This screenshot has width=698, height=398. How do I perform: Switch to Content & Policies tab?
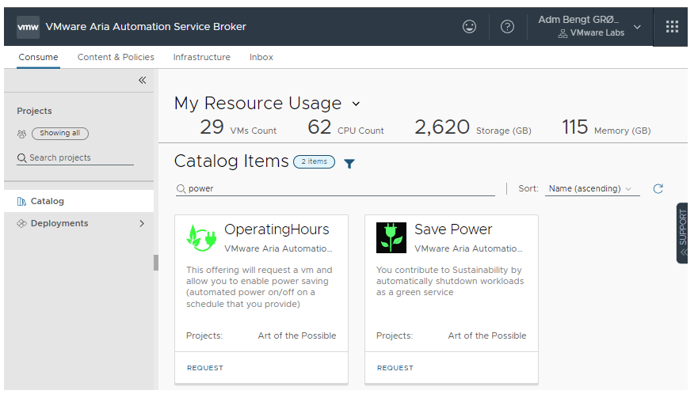tap(116, 57)
